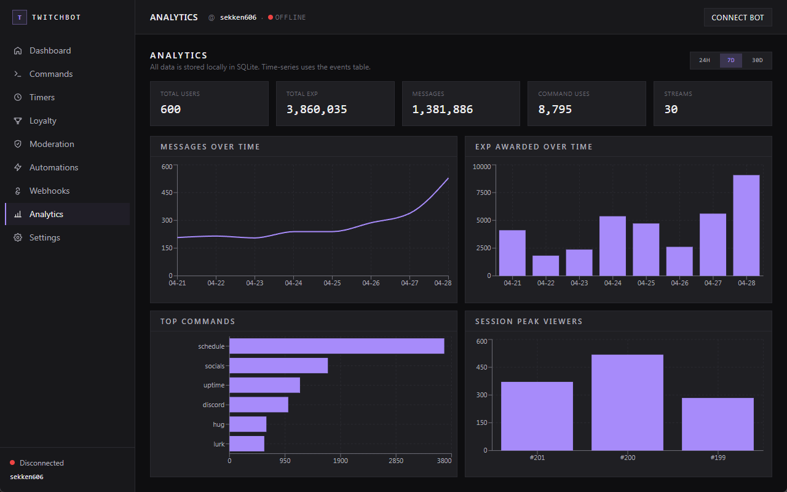
Task: Click the SQLite storage description text
Action: pos(260,67)
